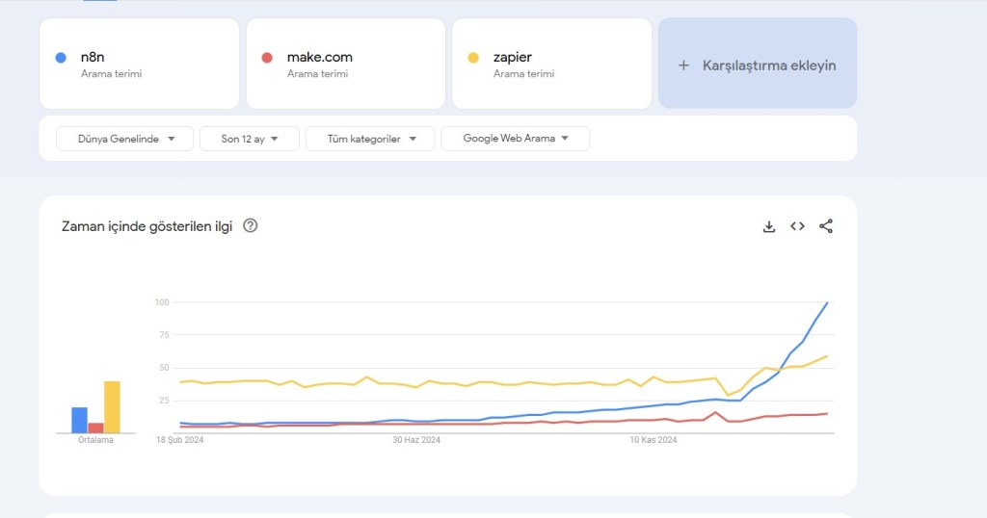Click the plus icon in Karşılaştırma ekleyin
The width and height of the screenshot is (987, 518).
click(x=683, y=65)
